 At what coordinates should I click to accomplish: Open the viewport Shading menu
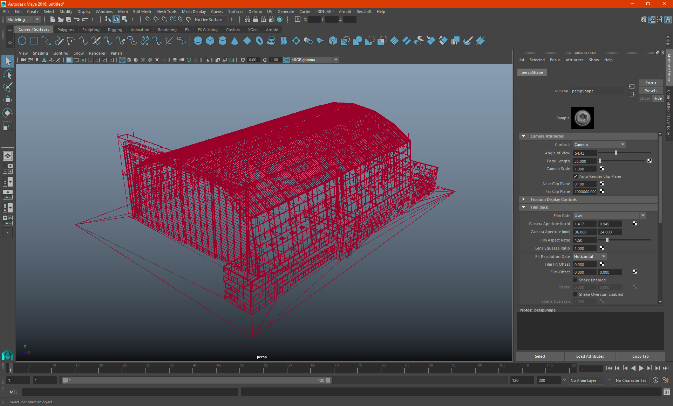[x=40, y=53]
